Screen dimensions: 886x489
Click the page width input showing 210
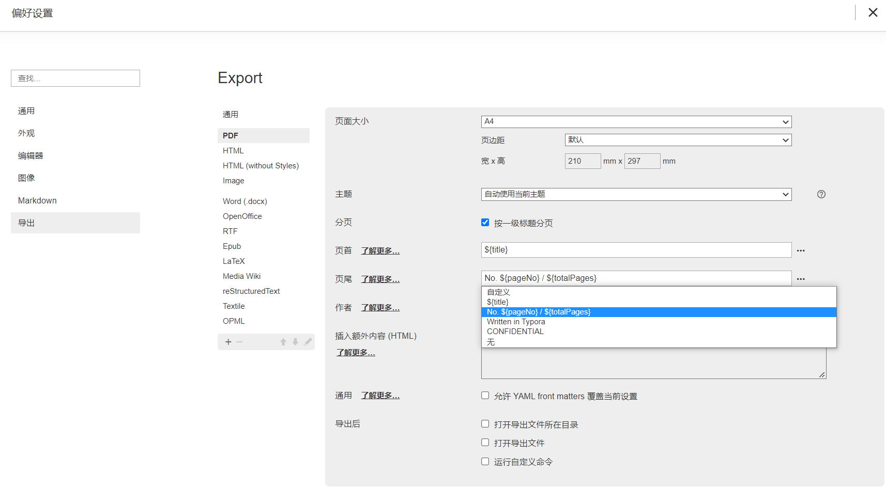pyautogui.click(x=583, y=161)
